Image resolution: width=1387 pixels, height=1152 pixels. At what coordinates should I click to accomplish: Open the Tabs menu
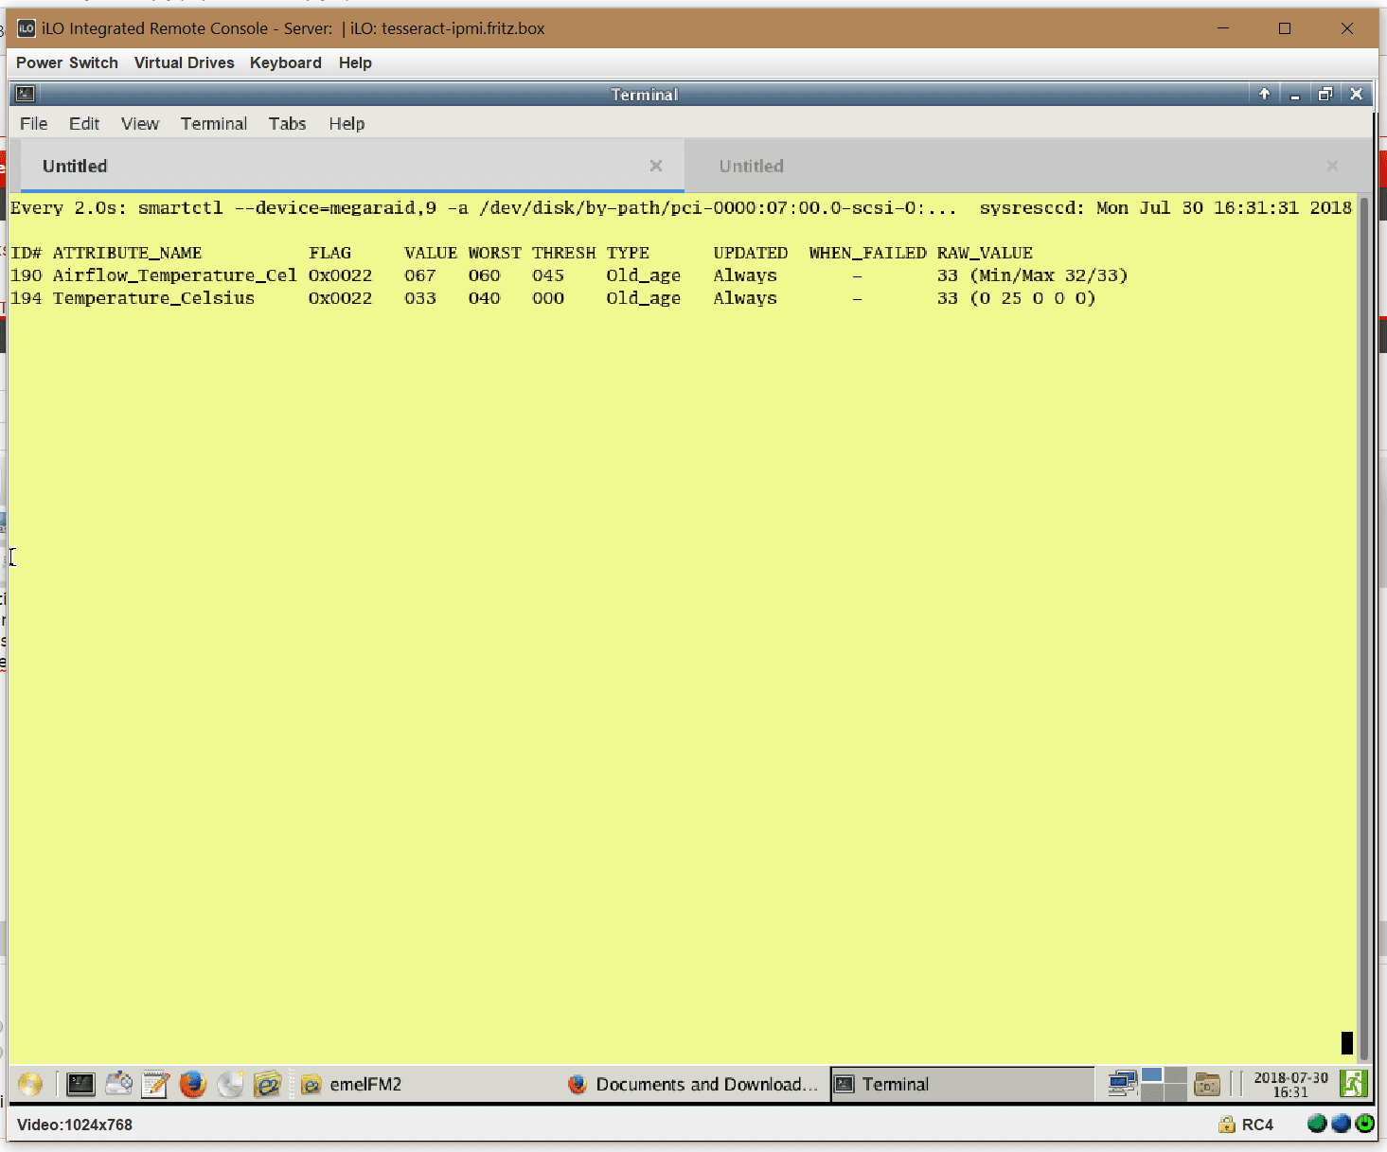[x=288, y=124]
